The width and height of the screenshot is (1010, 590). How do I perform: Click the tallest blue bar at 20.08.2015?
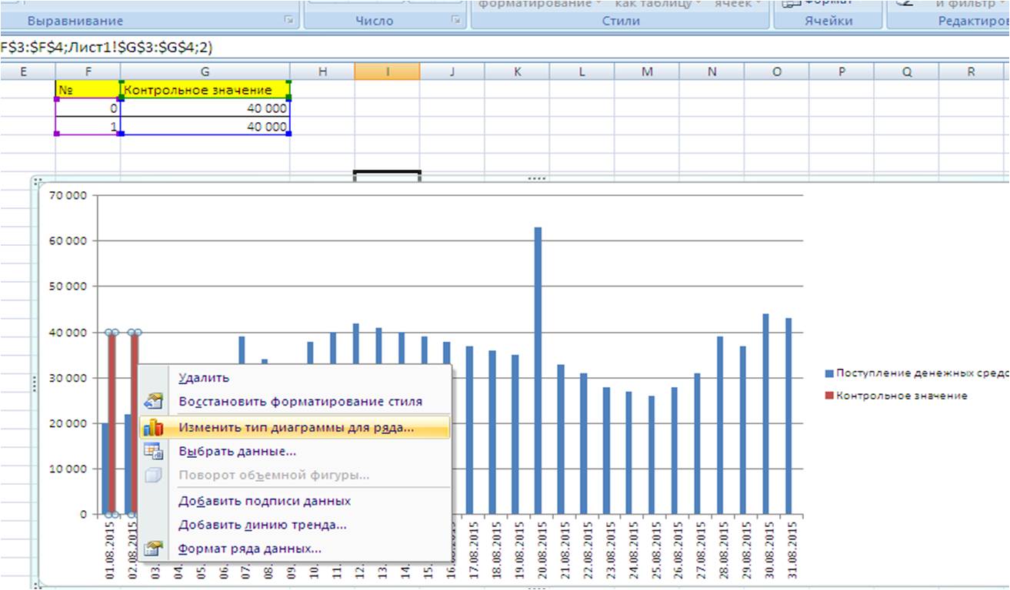tap(538, 370)
